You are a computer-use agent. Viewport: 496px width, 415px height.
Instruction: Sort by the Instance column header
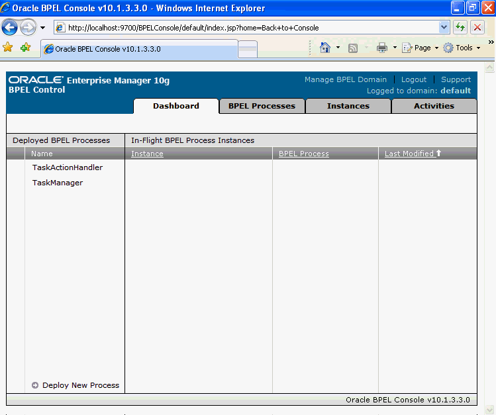point(147,154)
